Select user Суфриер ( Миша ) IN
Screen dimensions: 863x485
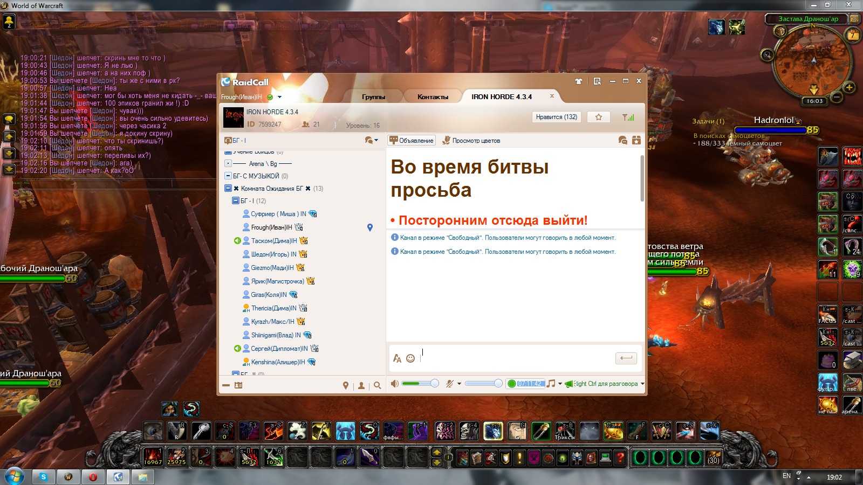pyautogui.click(x=278, y=214)
